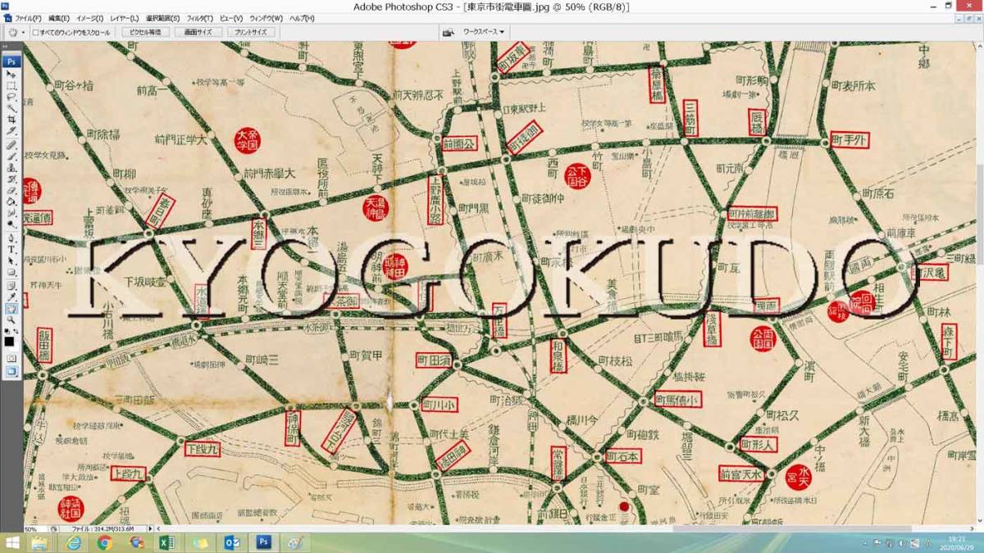Click the ピクセル等倍 button

pyautogui.click(x=146, y=32)
